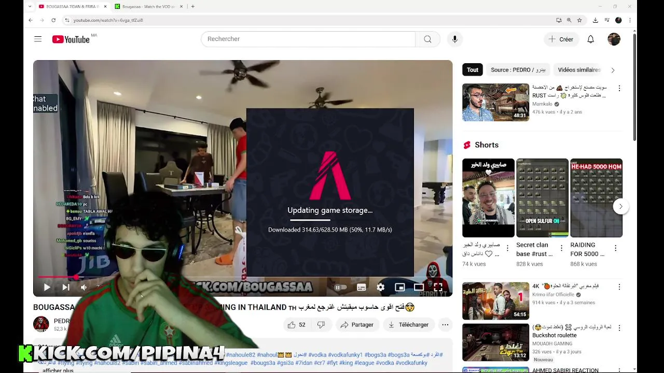Screen dimensions: 664x373
Task: Toggle theater mode in the player
Action: [419, 287]
